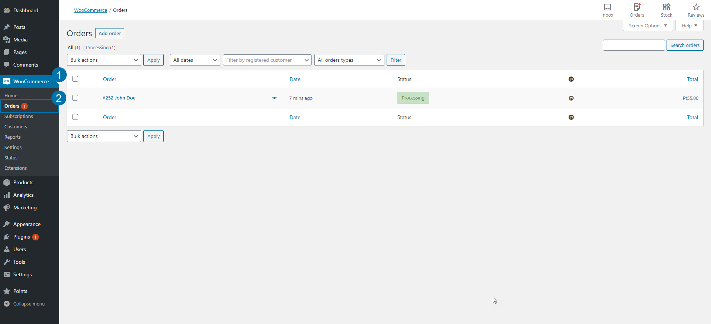The image size is (711, 324).
Task: Open the WooCommerce Home submenu item
Action: (x=11, y=95)
